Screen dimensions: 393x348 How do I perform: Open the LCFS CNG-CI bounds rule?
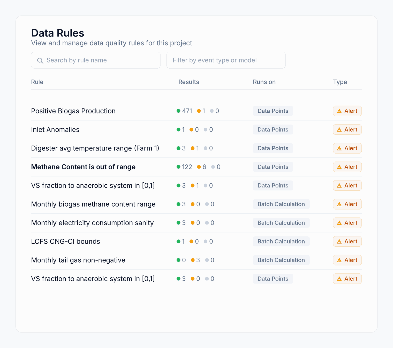pyautogui.click(x=66, y=241)
